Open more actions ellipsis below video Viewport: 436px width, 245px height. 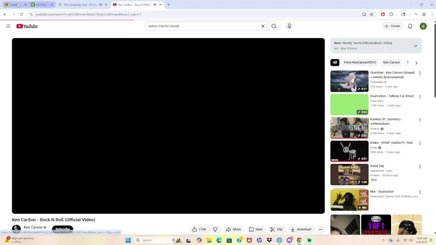[321, 229]
